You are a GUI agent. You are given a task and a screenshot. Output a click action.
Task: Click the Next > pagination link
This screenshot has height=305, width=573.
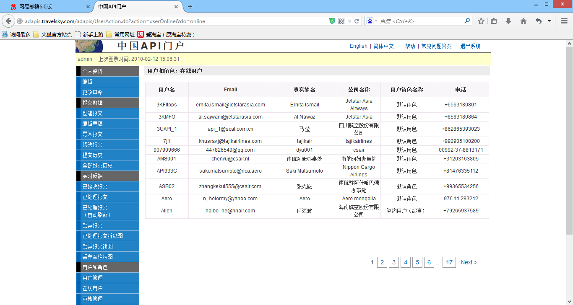469,262
